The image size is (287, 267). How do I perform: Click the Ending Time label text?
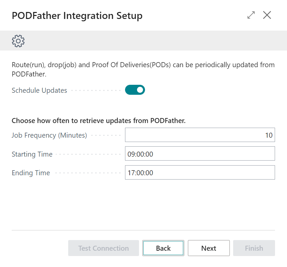pyautogui.click(x=31, y=173)
